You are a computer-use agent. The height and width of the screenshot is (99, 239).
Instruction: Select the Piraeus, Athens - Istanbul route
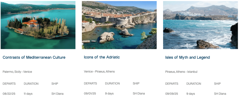click(x=181, y=72)
